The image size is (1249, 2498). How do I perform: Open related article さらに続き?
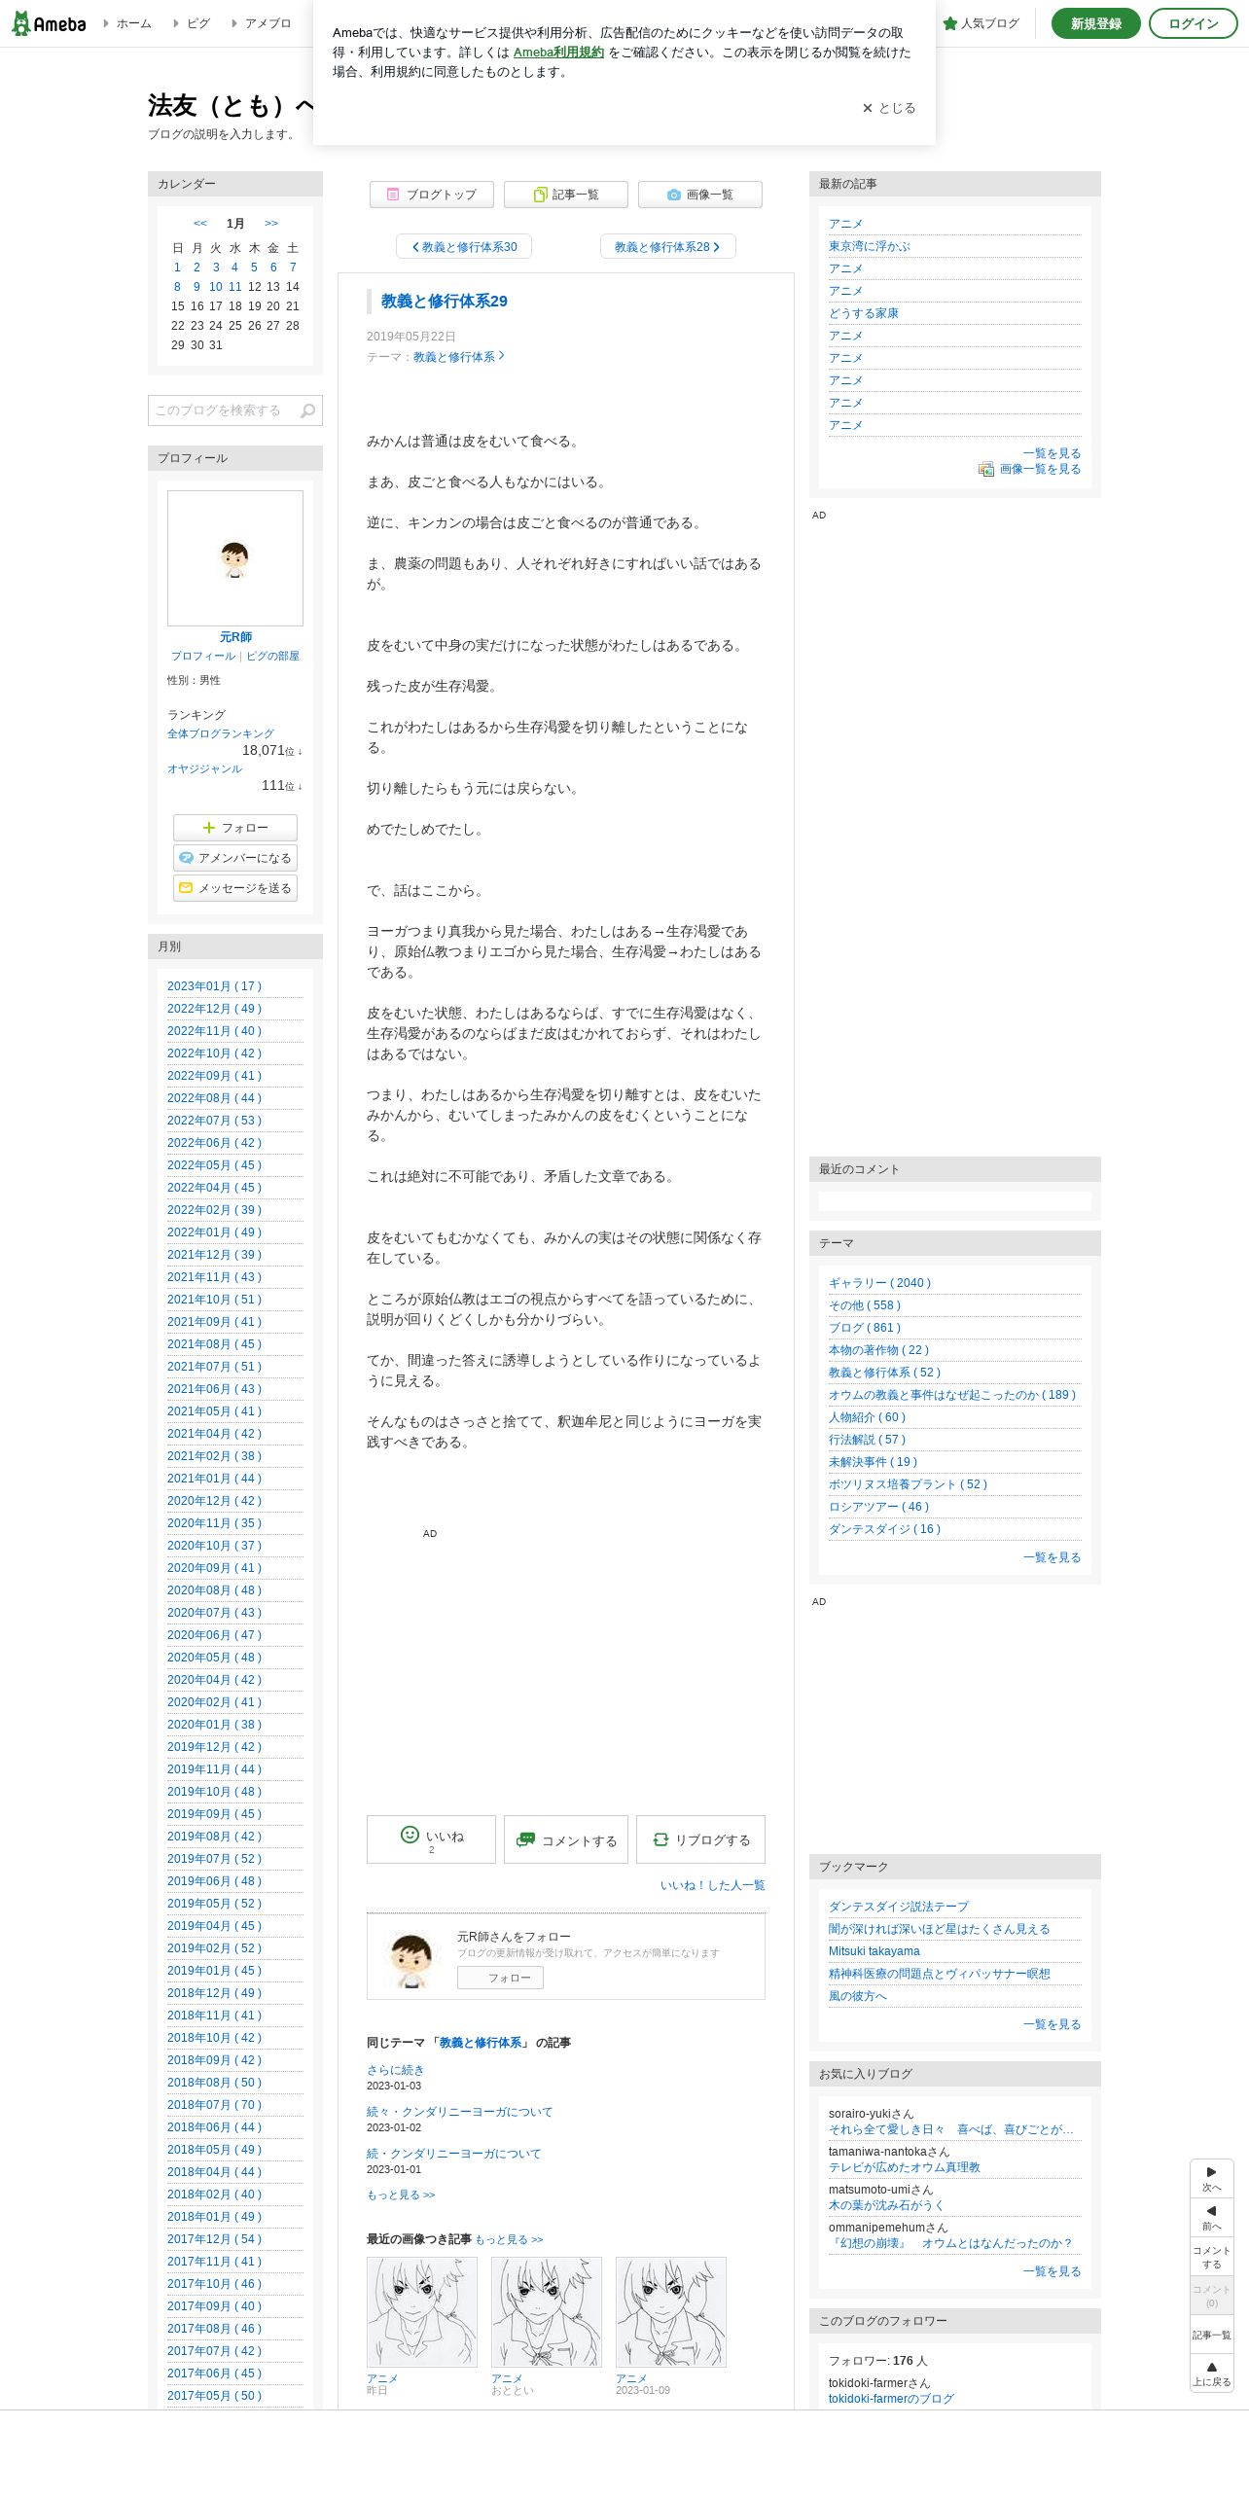395,2070
